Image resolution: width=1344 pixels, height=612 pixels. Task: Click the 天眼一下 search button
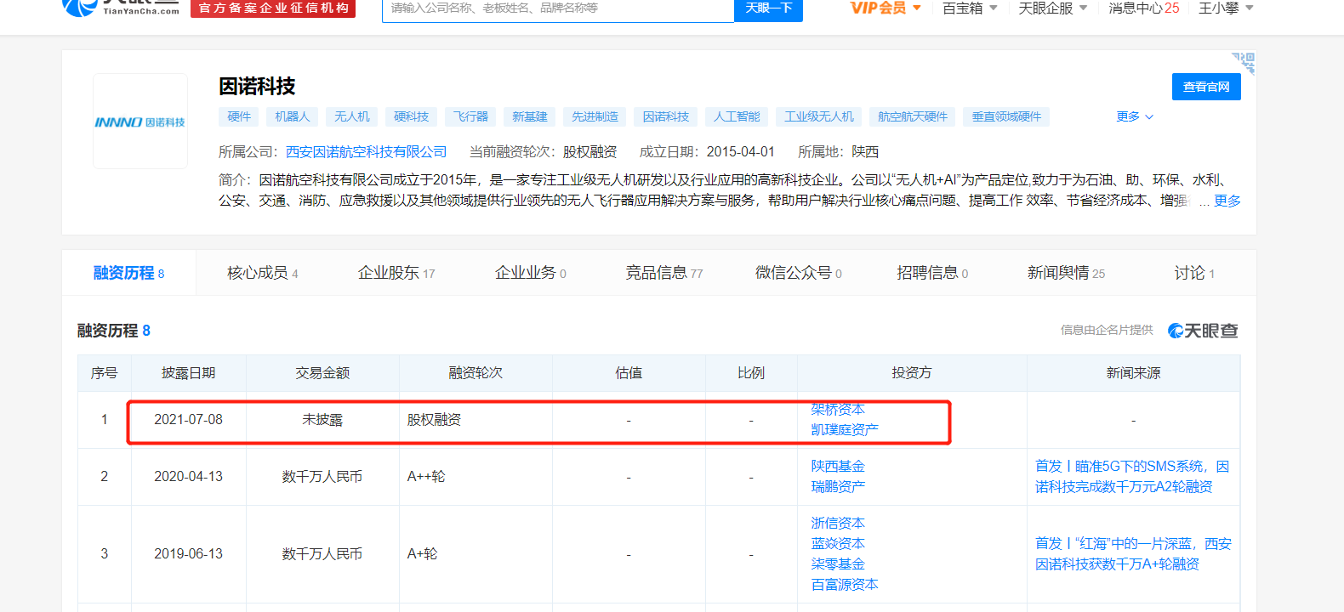tap(769, 8)
